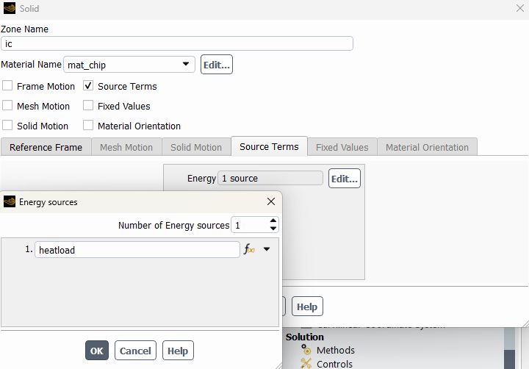Click the heatload energy source field
Screen dimensions: 529x369
(137, 250)
